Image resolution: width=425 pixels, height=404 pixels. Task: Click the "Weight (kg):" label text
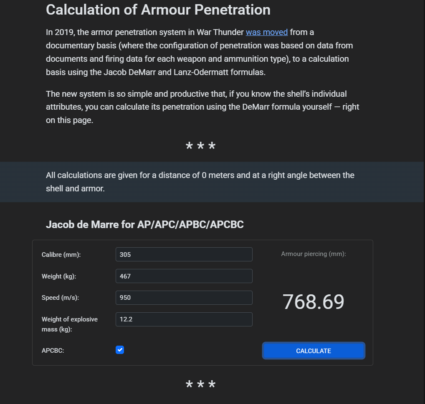pos(59,276)
